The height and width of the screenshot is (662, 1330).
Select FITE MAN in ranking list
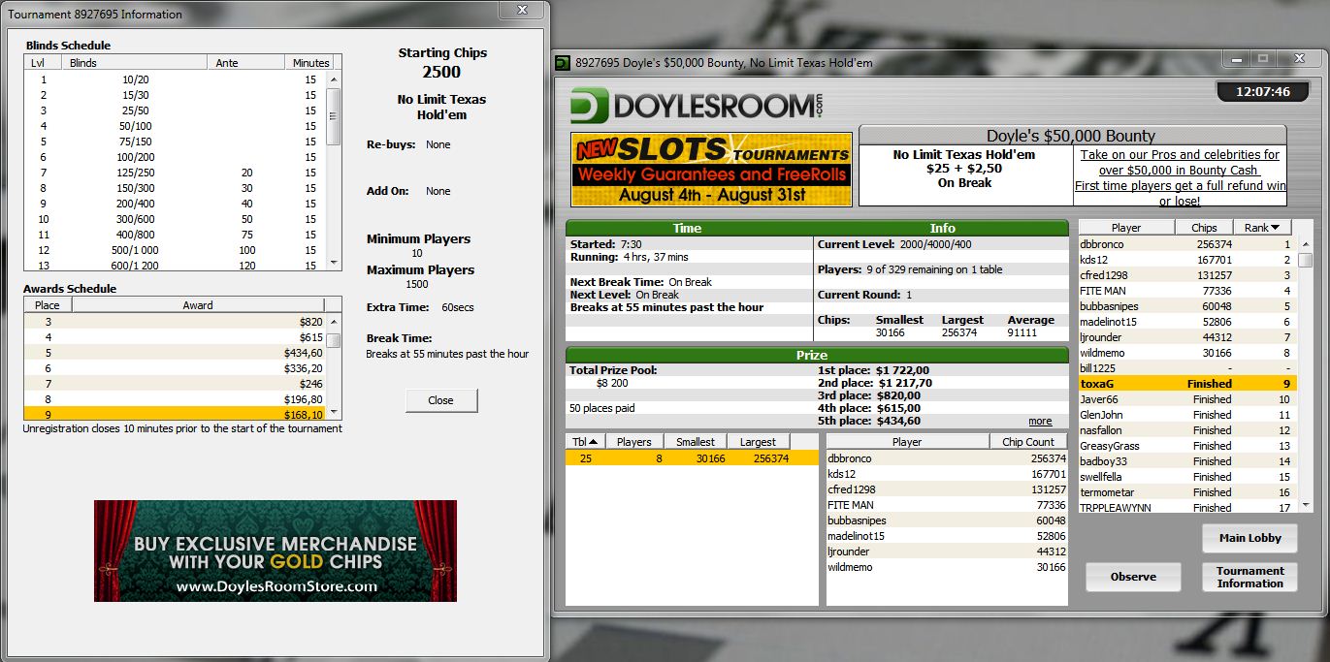coord(1187,291)
